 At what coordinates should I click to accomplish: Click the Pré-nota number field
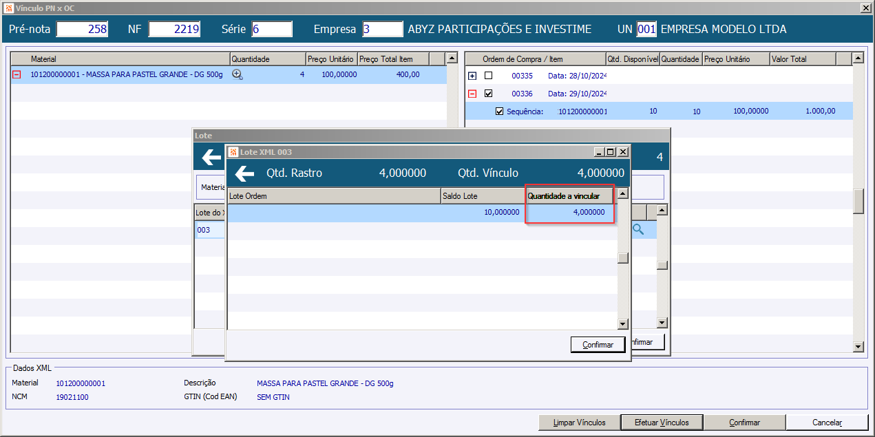pyautogui.click(x=83, y=29)
